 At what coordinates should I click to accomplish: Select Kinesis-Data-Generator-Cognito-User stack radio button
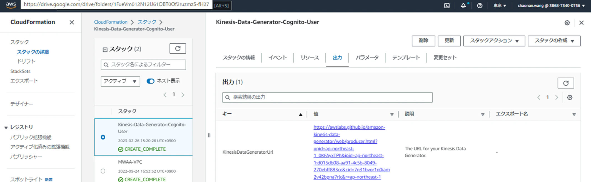(103, 137)
